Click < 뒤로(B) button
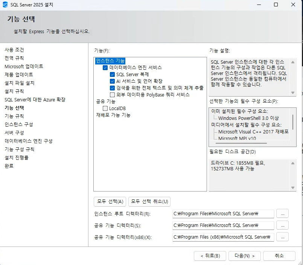The width and height of the screenshot is (303, 265). coord(210,256)
